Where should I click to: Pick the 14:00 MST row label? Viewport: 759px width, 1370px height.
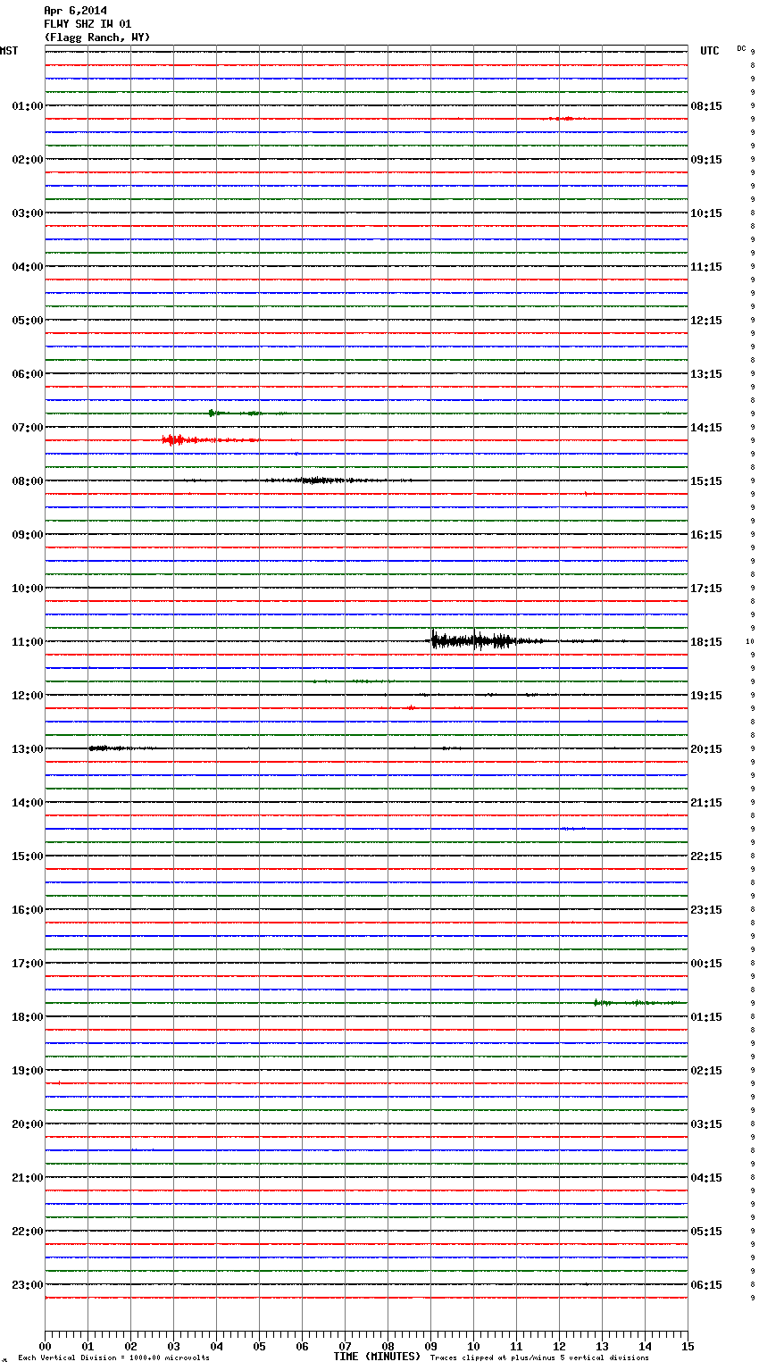27,803
